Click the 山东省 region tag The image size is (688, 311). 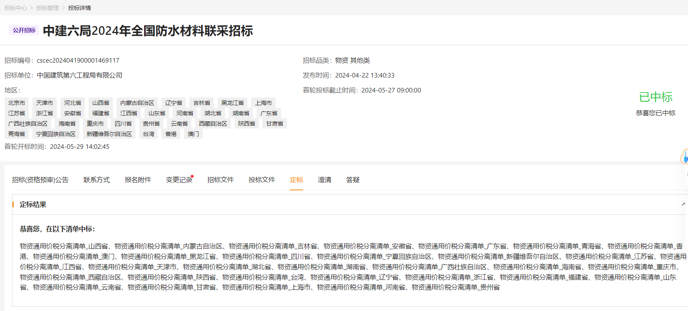pos(157,113)
